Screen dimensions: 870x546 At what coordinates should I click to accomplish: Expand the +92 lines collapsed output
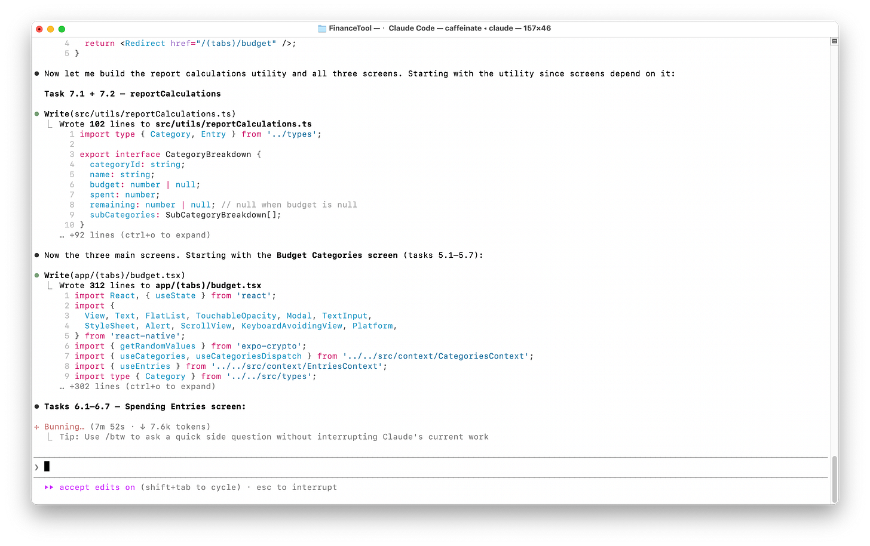tap(135, 235)
